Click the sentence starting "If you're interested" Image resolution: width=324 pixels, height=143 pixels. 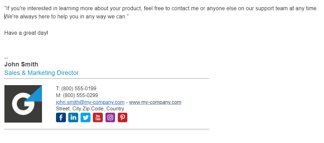point(160,8)
